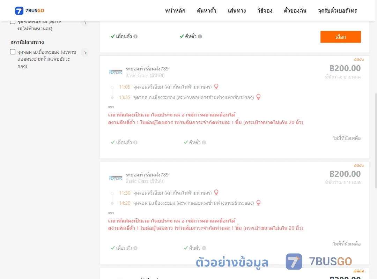Click the page vertical scrollbar thumb
This screenshot has width=377, height=279.
pyautogui.click(x=376, y=141)
